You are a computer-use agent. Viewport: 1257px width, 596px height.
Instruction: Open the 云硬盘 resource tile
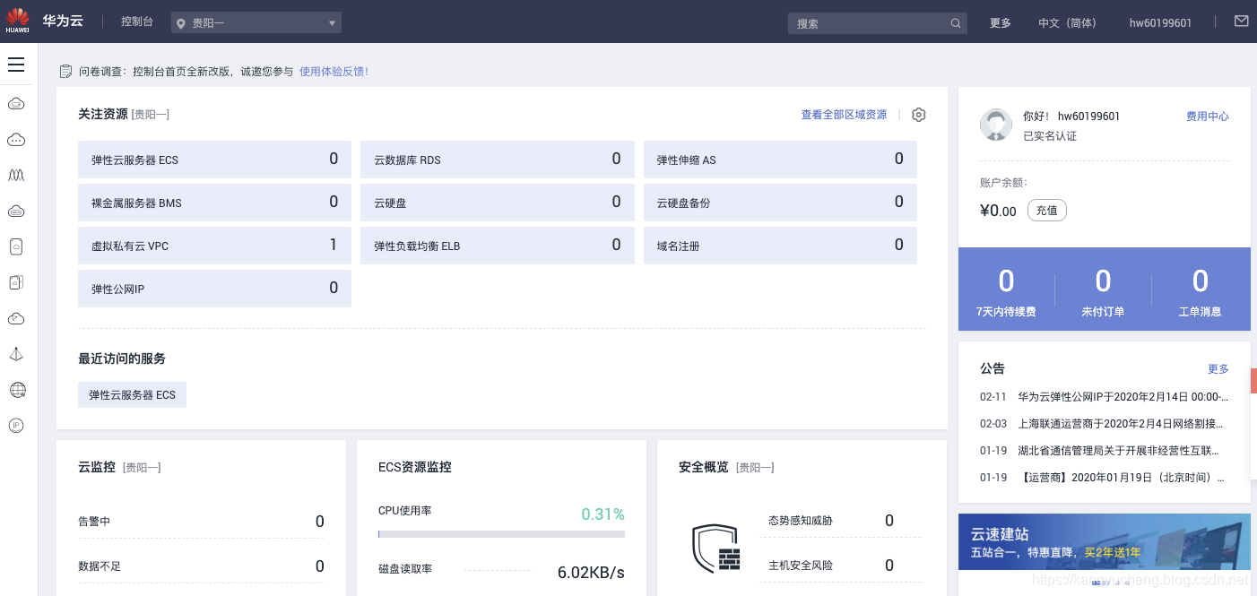[497, 203]
